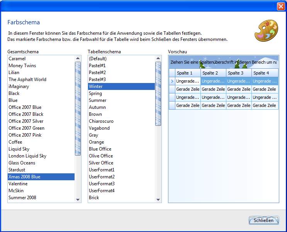Select Chiaroscuro table scheme
This screenshot has height=232, width=287.
coord(122,121)
